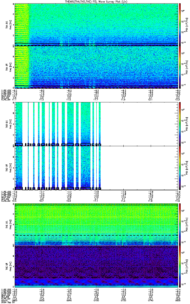
Task: Click PSD [nT²/Hz] label beside THD BL colorbar
Action: pyautogui.click(x=187, y=124)
